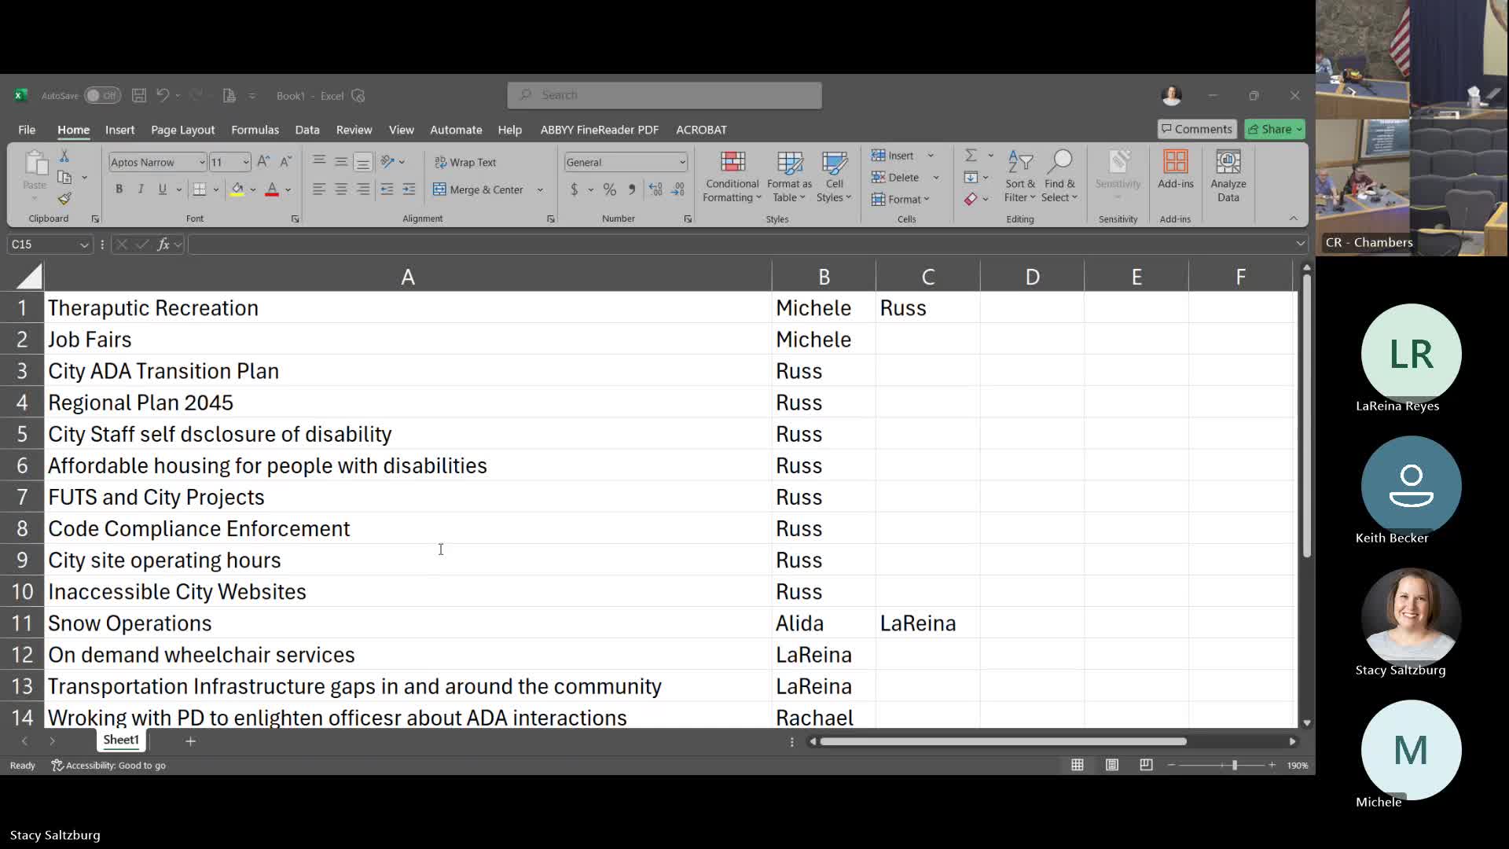Viewport: 1509px width, 849px height.
Task: Open the font name dropdown
Action: [x=201, y=162]
